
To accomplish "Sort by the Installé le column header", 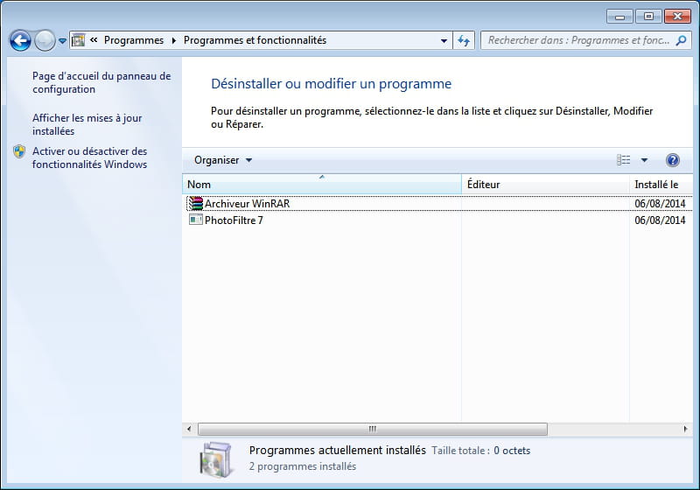I will pos(661,185).
